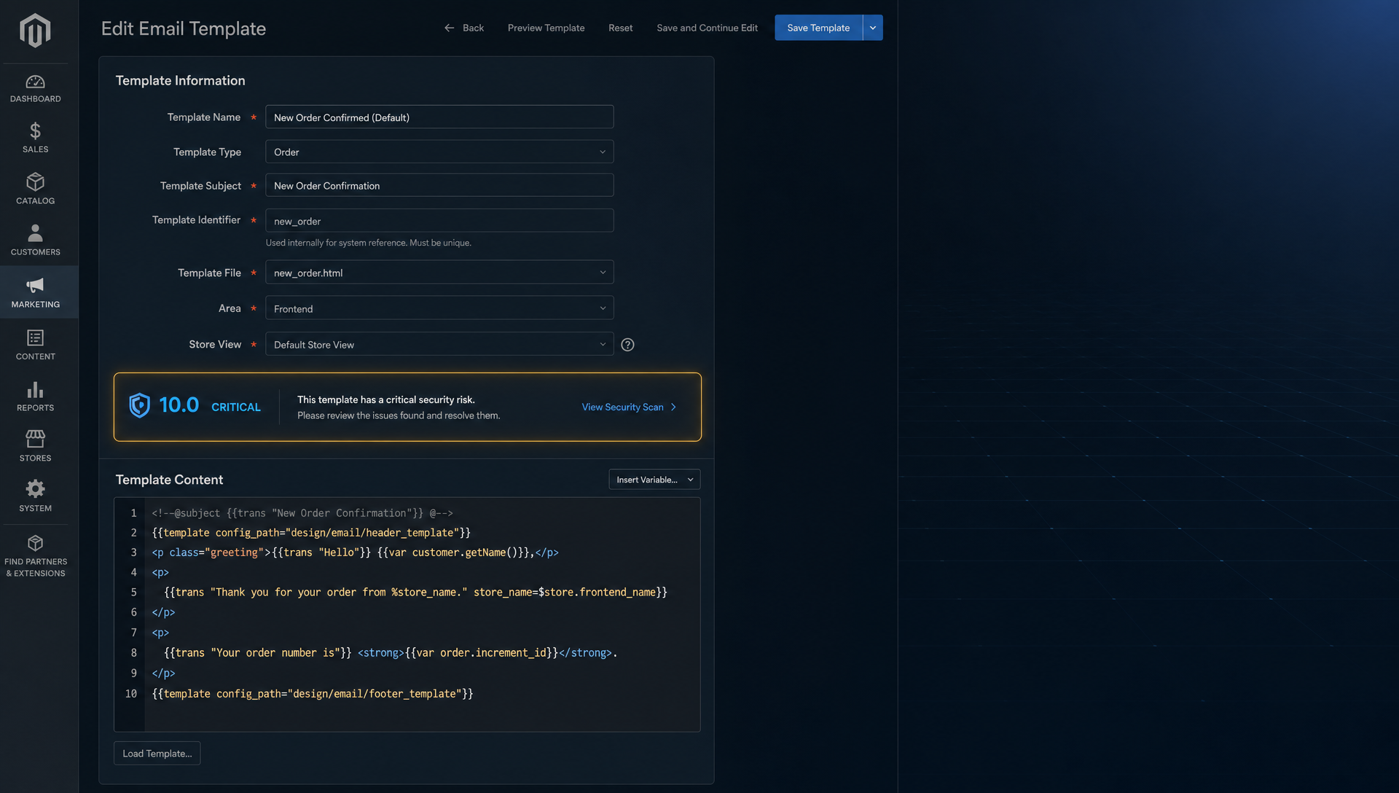Open the Area dropdown
The height and width of the screenshot is (793, 1399).
(x=439, y=308)
